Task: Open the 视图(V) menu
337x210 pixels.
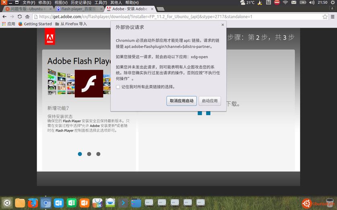Action: click(61, 2)
